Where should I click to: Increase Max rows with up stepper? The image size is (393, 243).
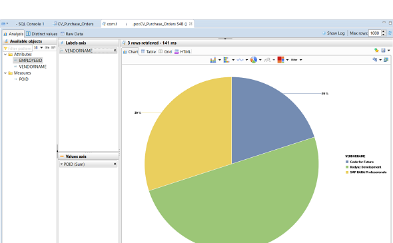click(x=383, y=31)
